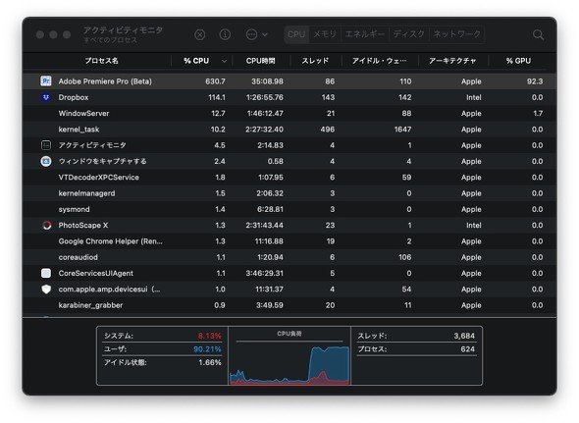Switch to the メモリ tab
The width and height of the screenshot is (579, 423).
pos(325,34)
